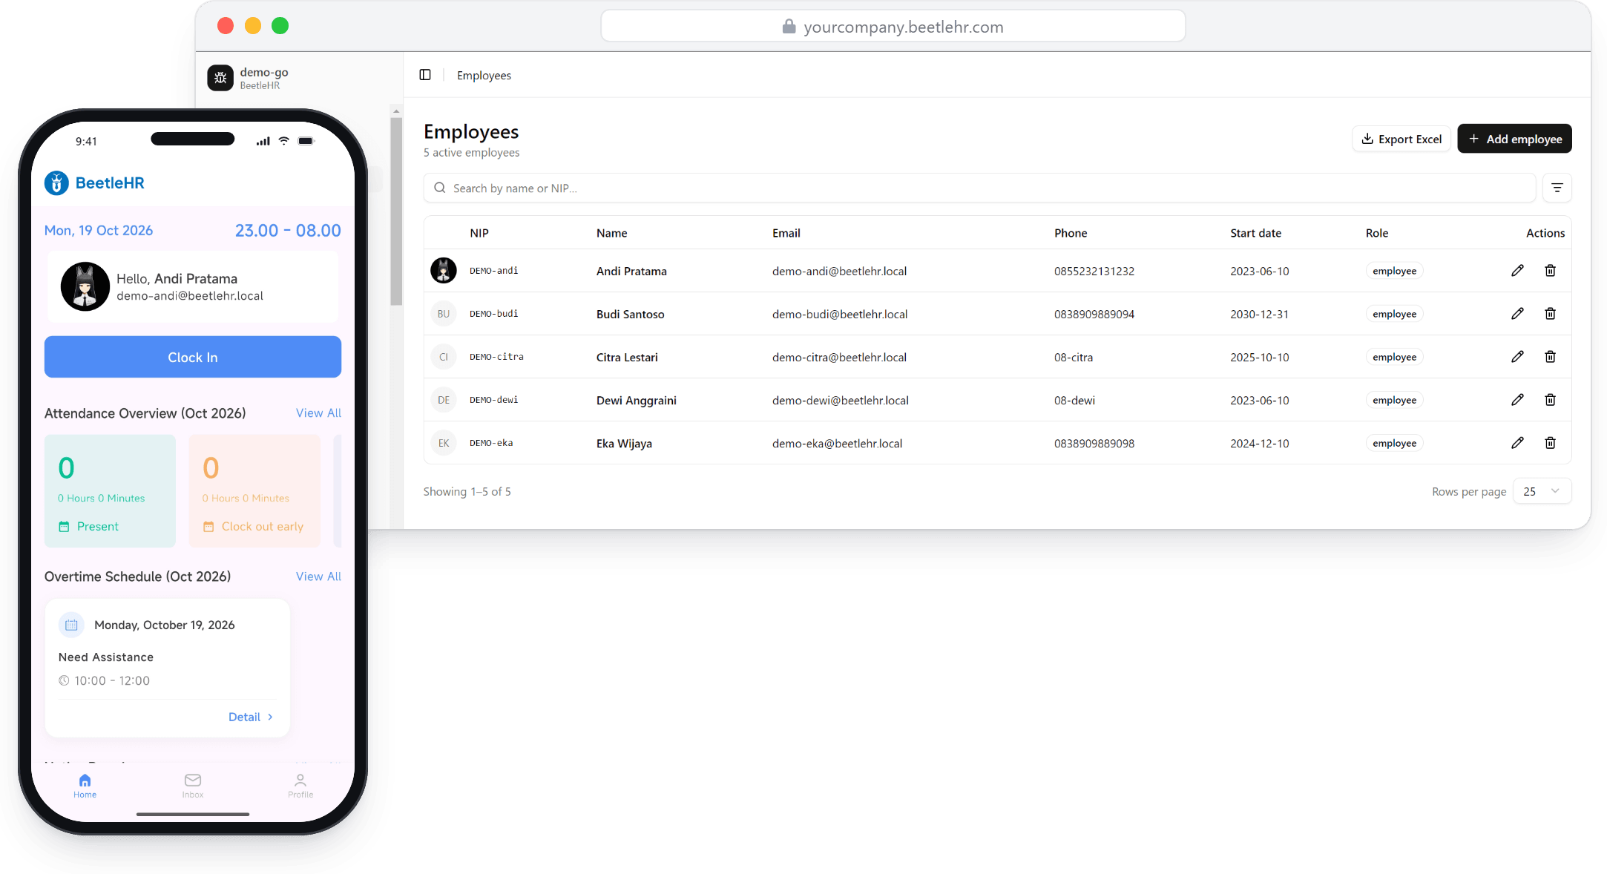Viewport: 1607px width, 874px height.
Task: Click demo-citra@beetlehr.local email cell
Action: [x=839, y=357]
